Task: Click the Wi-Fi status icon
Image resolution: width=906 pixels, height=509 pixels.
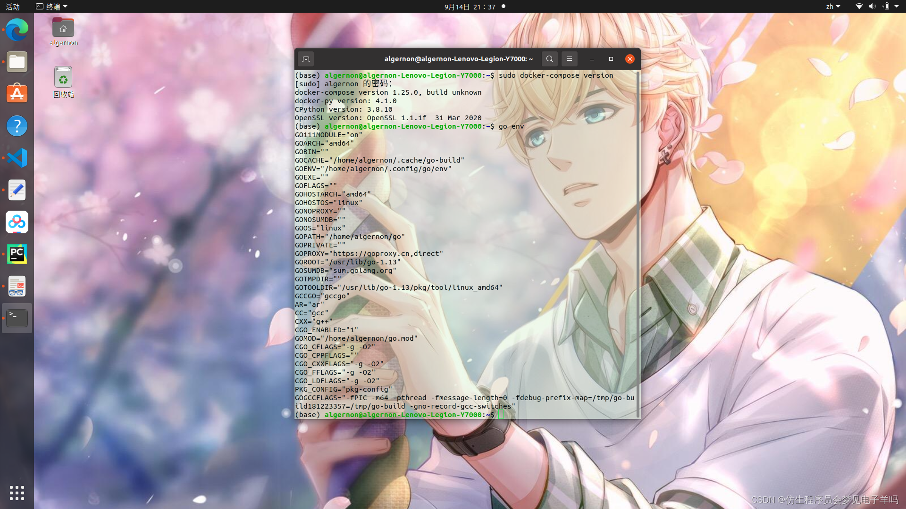Action: coord(859,7)
